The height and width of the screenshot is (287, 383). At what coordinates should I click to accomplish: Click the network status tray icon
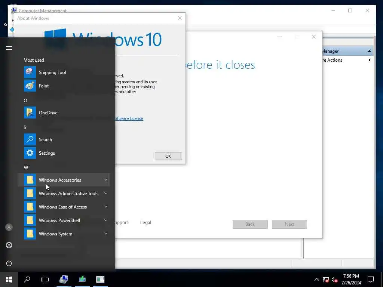tap(326, 280)
